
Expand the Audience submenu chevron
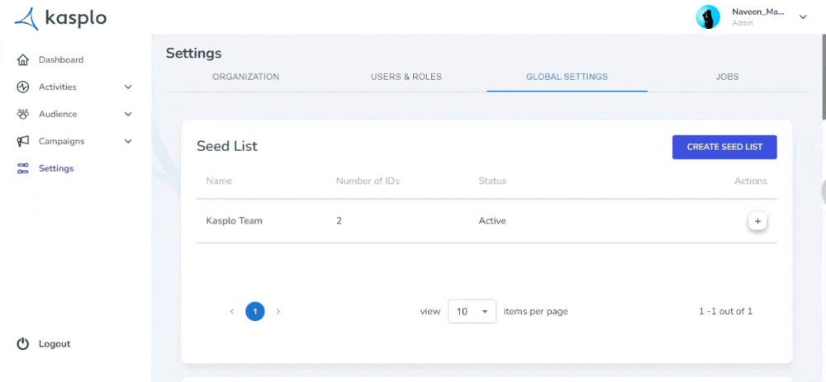[x=128, y=114]
